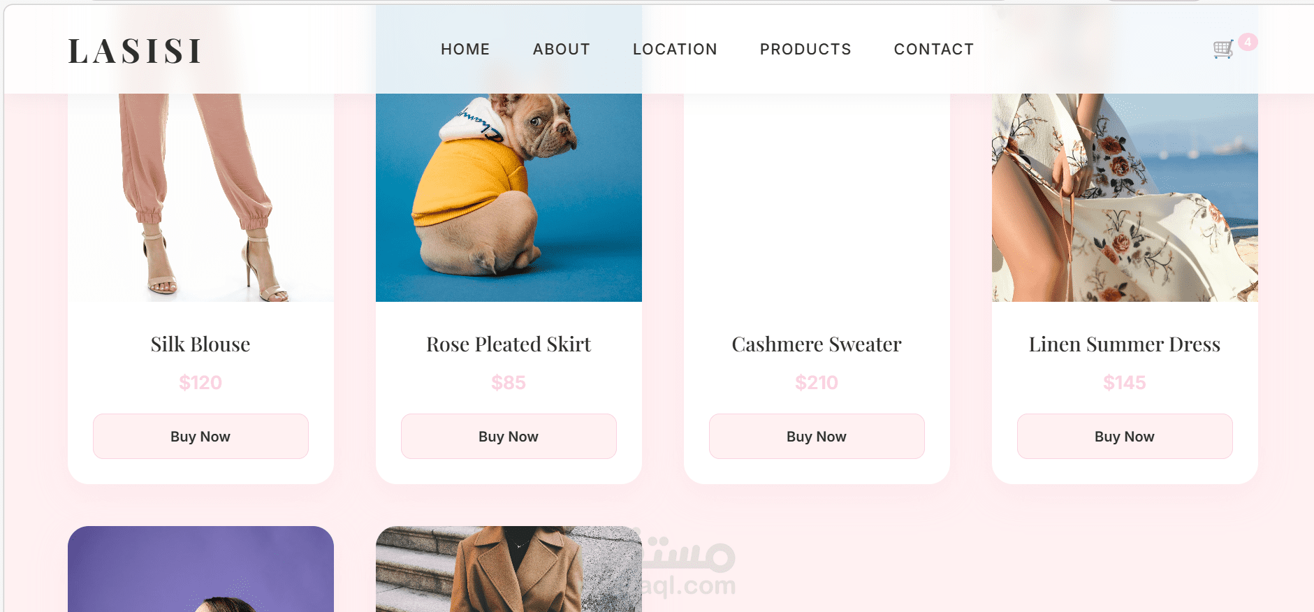Screen dimensions: 1314x612
Task: Open the purple background product image
Action: pos(200,569)
